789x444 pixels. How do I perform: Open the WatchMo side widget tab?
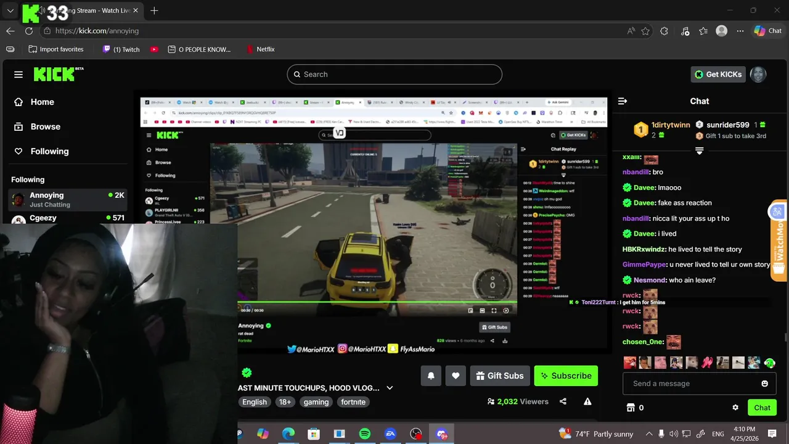click(779, 240)
